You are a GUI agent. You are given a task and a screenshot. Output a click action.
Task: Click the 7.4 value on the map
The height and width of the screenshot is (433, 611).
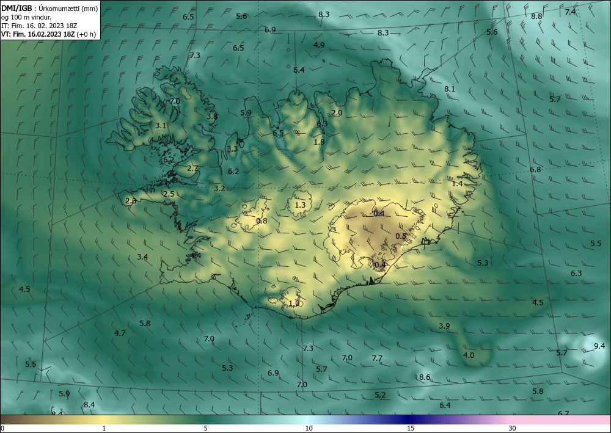tap(570, 12)
